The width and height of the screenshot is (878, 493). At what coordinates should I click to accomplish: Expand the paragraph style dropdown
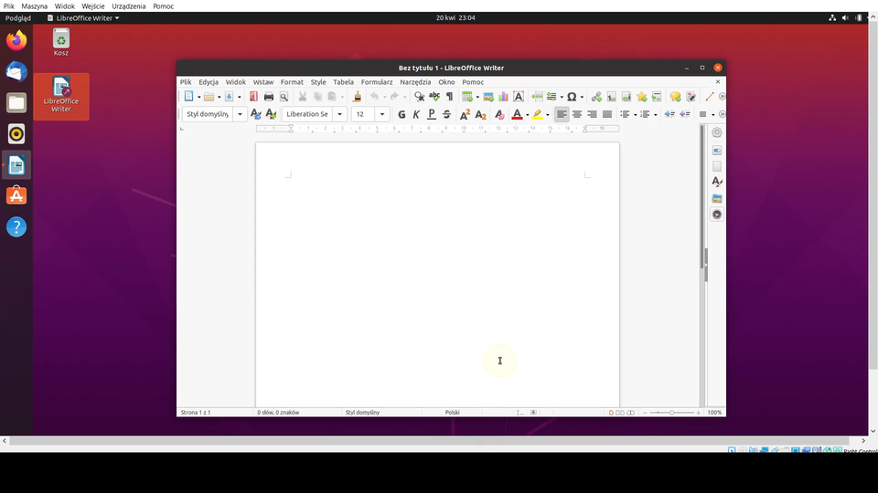point(240,114)
